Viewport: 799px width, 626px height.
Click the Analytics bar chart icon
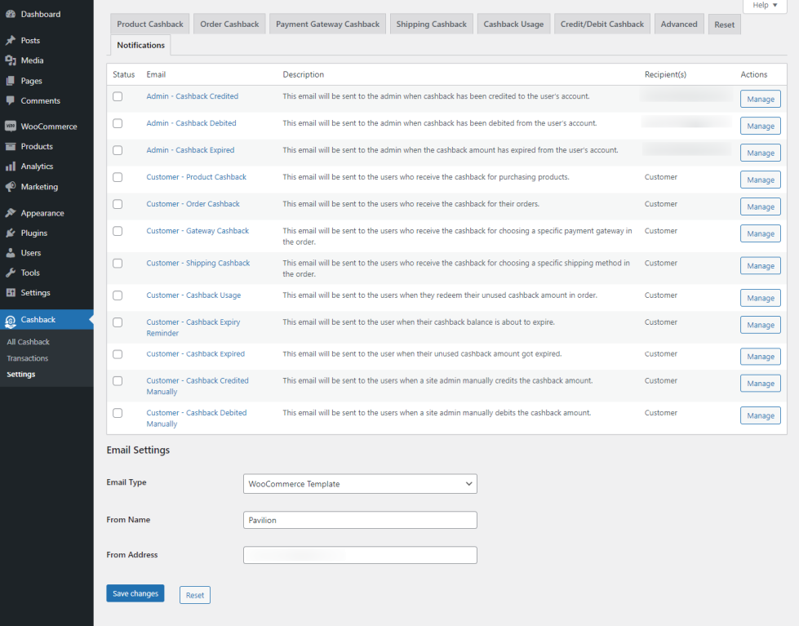(x=10, y=166)
